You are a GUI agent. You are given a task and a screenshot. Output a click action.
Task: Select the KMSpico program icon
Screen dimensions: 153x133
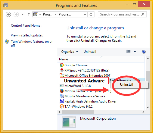[x=62, y=70]
